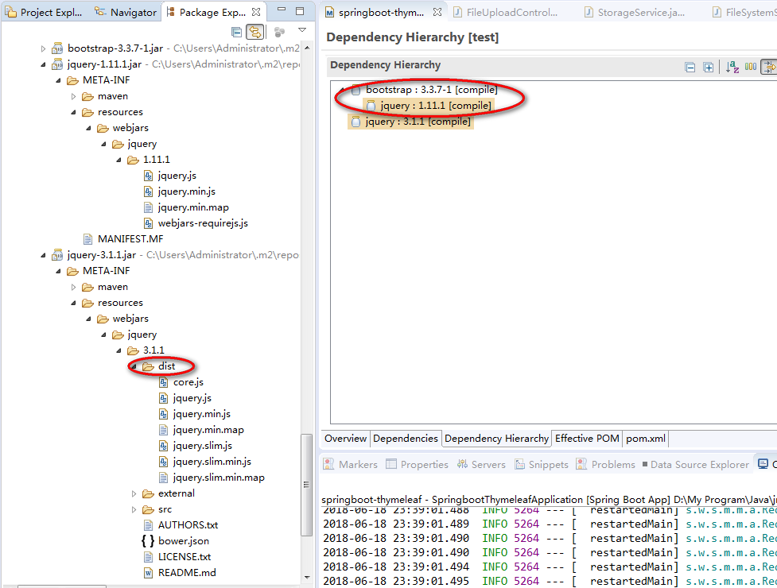
Task: Click Package Explorer scroll down arrow
Action: 307,578
